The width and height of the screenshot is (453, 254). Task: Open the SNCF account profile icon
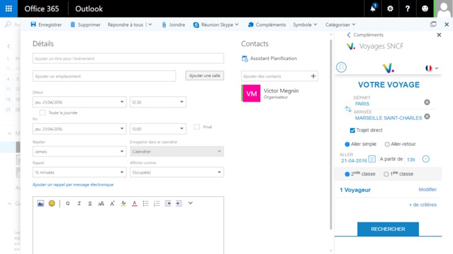341,67
